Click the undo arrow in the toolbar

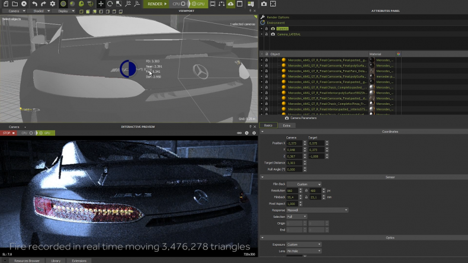34,4
